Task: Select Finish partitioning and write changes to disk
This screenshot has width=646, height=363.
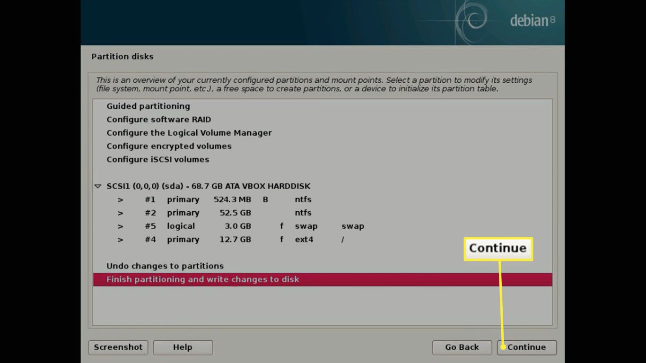Action: coord(323,279)
